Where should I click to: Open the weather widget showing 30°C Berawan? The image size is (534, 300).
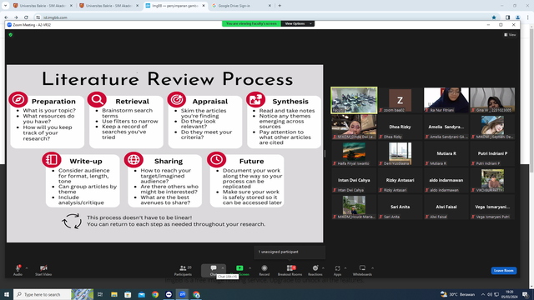[x=457, y=294]
